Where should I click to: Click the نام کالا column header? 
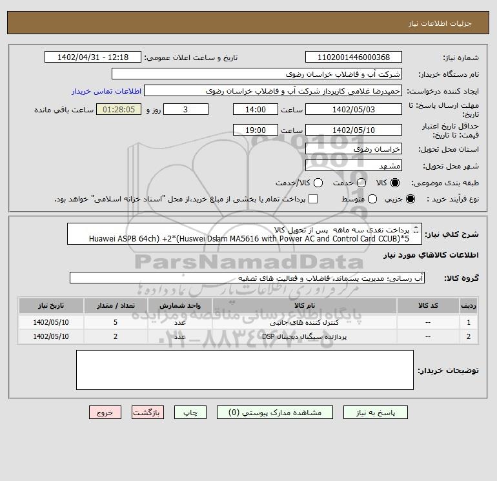(x=304, y=305)
